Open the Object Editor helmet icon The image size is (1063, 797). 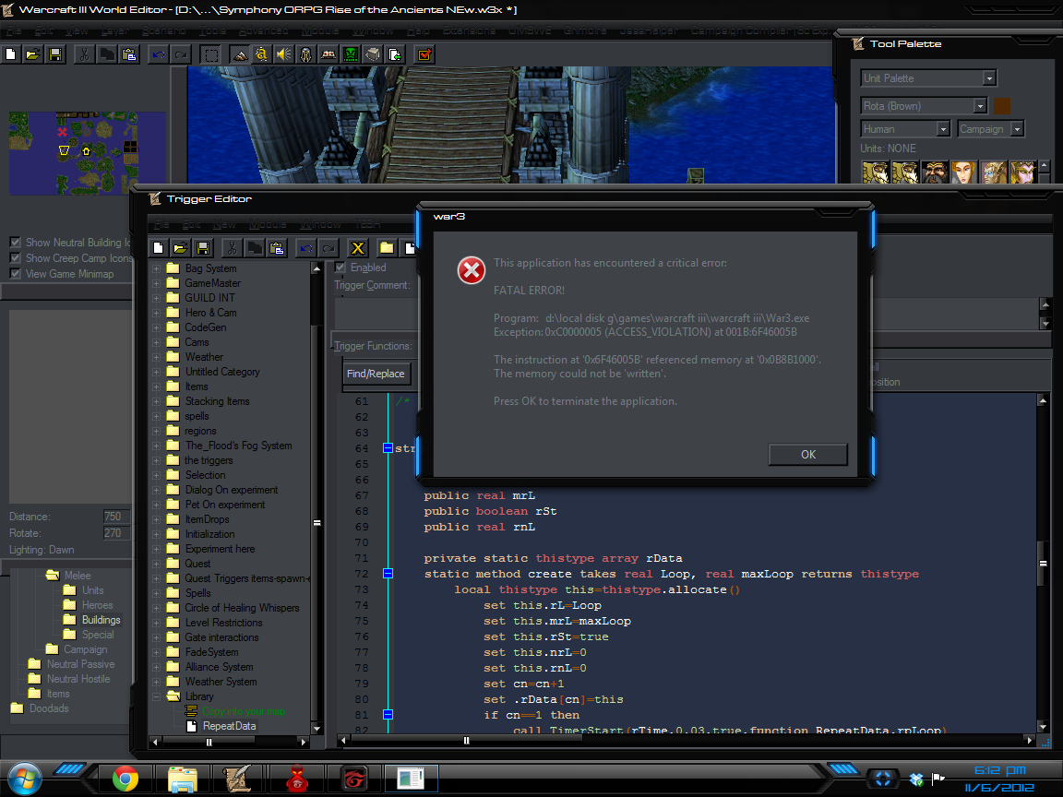[305, 54]
